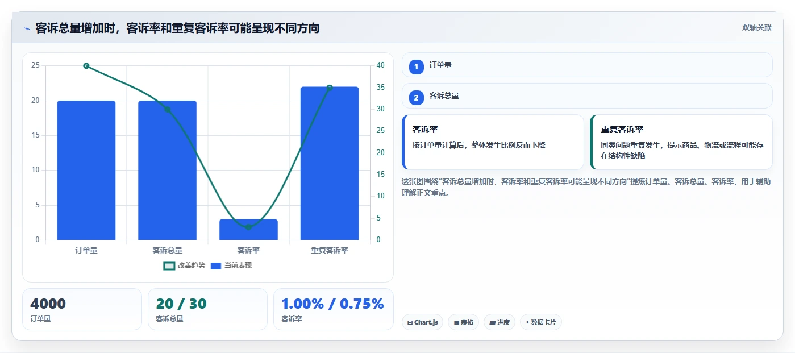
Task: Click the trend point on 客诉总量 bar
Action: click(168, 109)
